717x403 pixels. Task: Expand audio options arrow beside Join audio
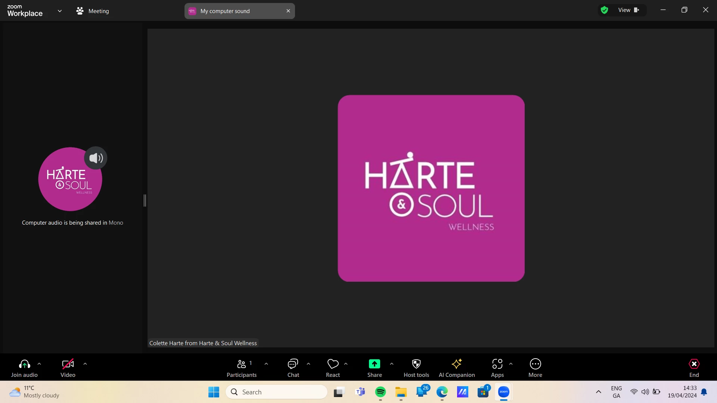point(39,364)
